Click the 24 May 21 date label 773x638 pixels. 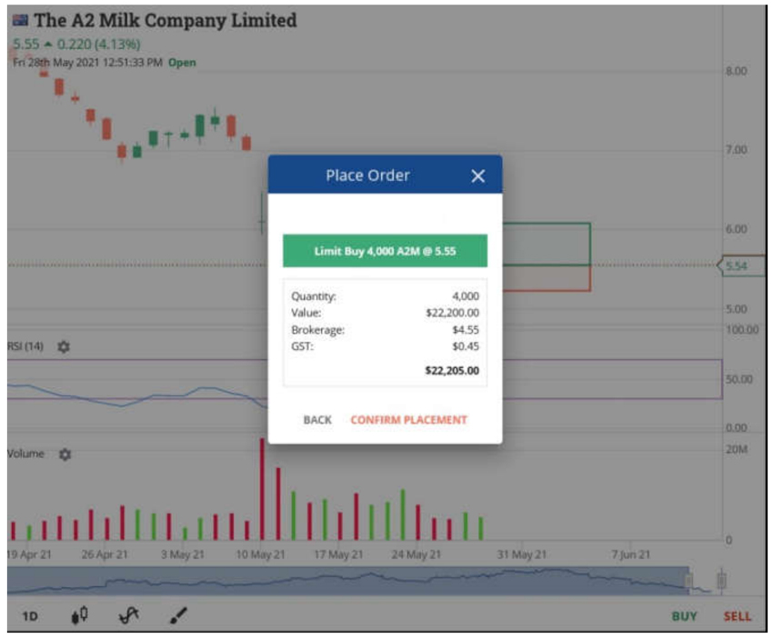tap(417, 554)
